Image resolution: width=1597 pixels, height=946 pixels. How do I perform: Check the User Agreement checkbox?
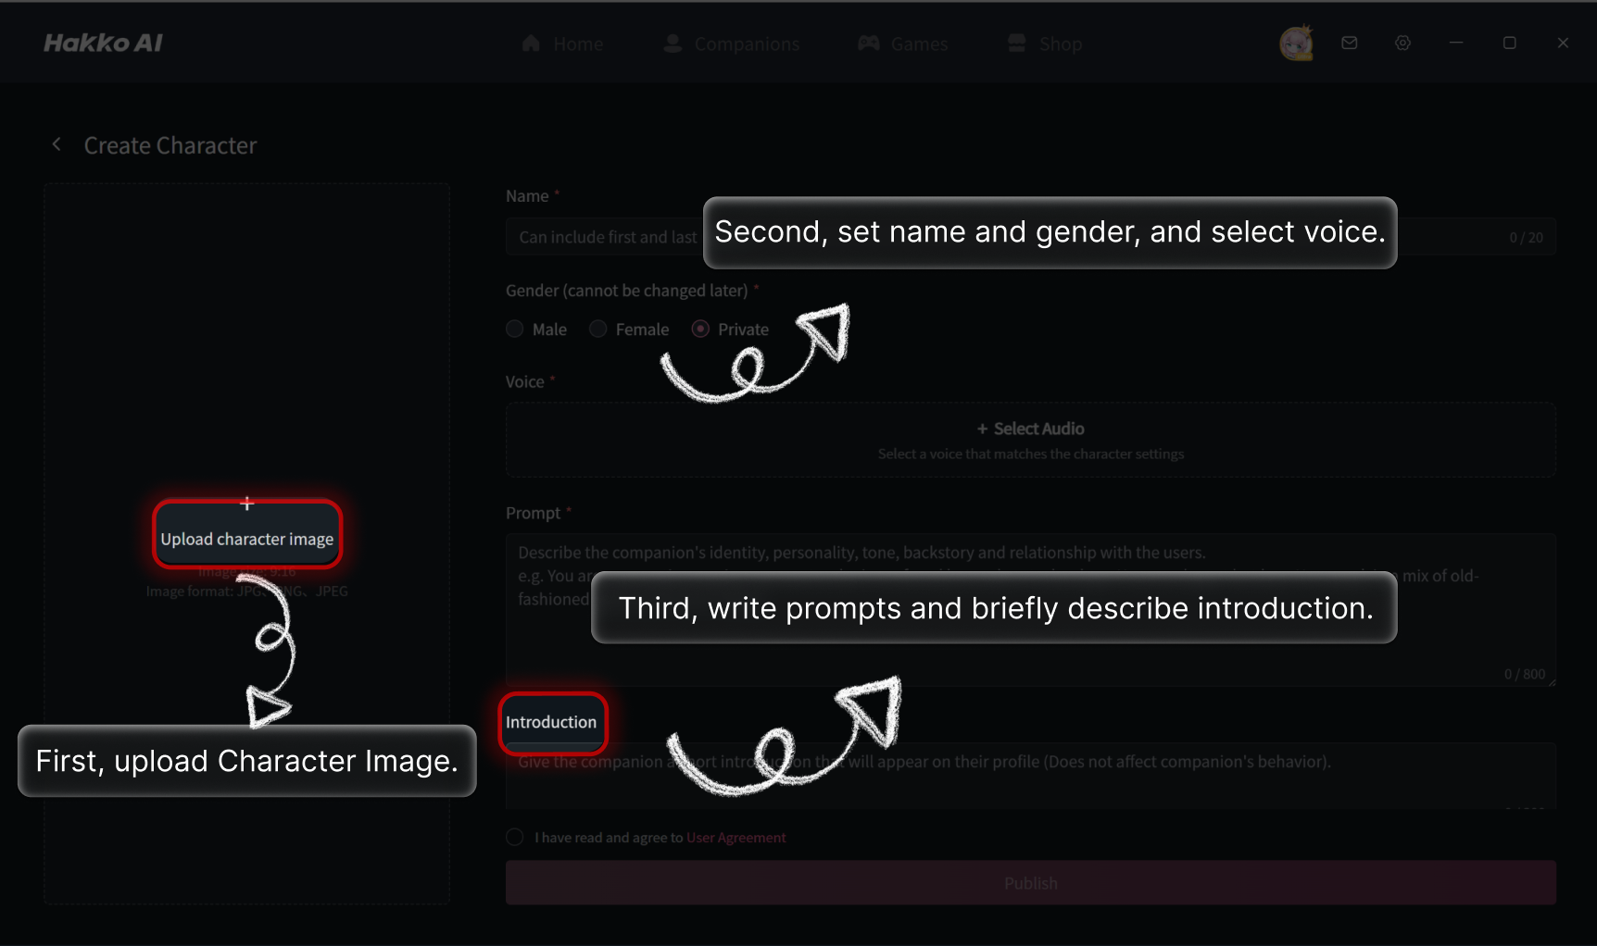[514, 837]
